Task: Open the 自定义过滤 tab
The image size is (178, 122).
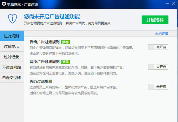Action: click(12, 78)
